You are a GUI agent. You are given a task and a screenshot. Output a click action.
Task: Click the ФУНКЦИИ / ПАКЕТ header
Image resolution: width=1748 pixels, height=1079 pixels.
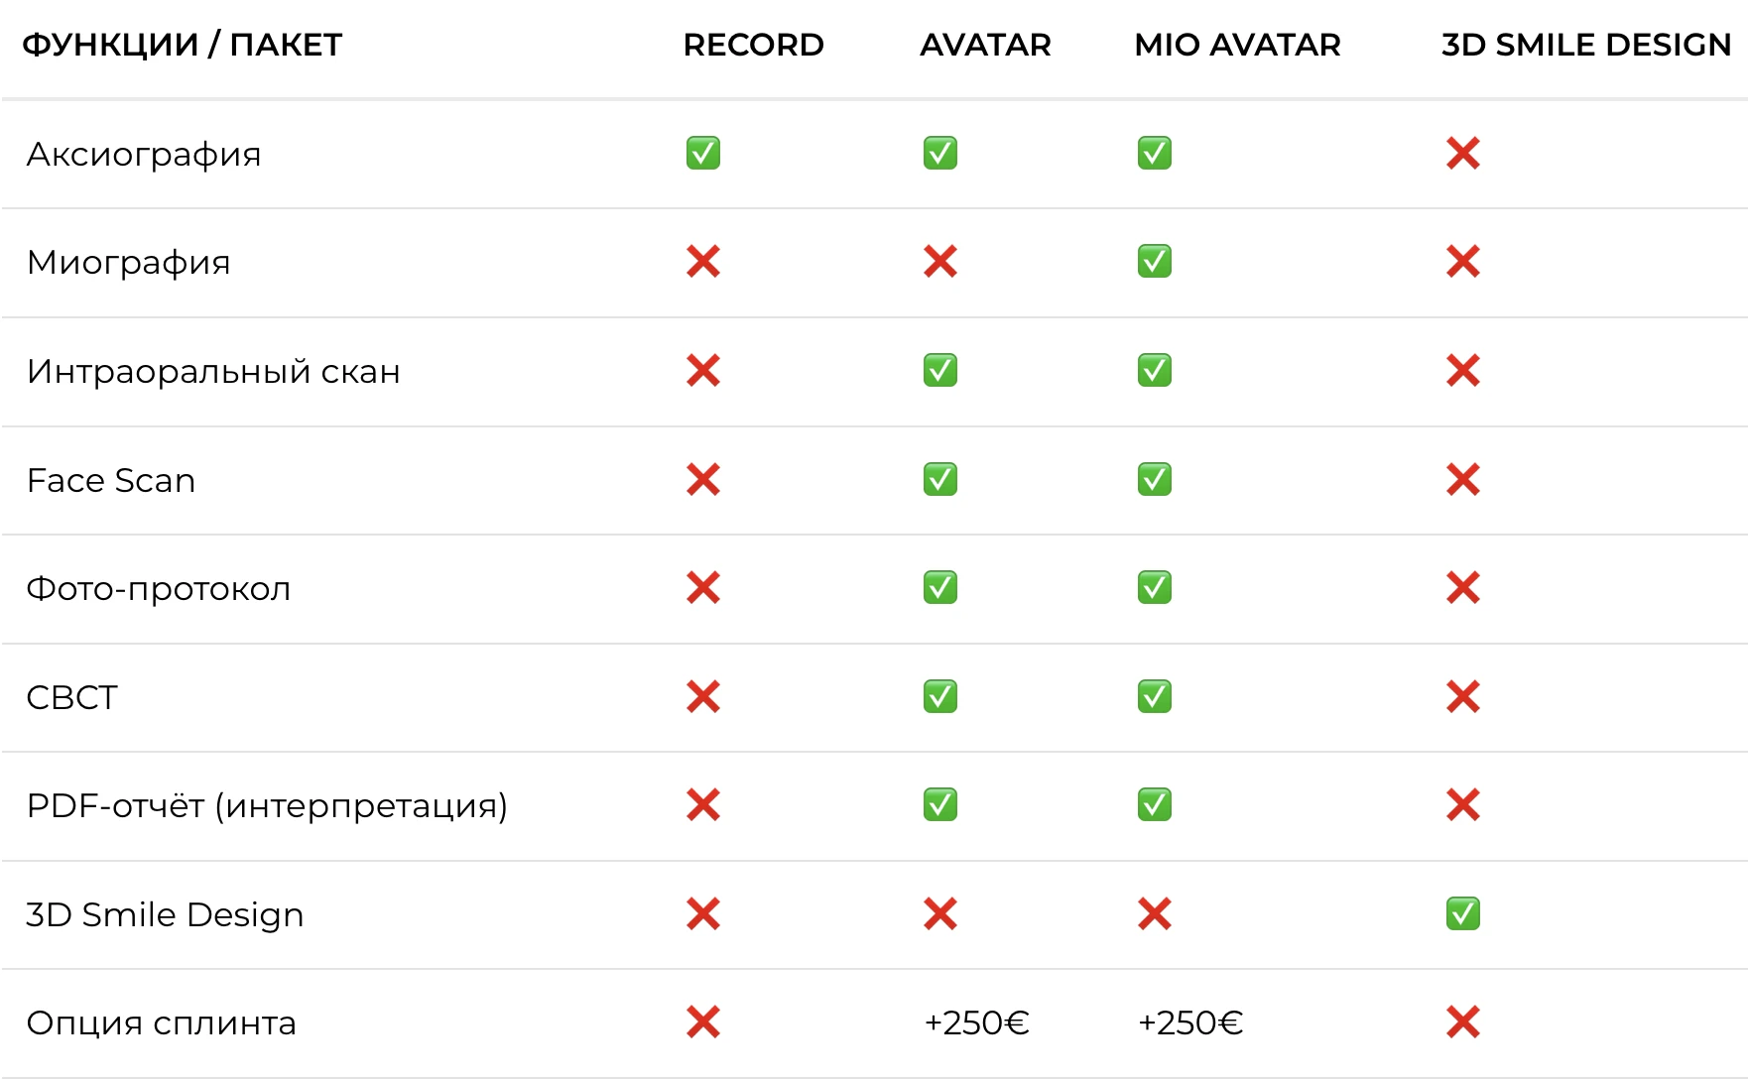183,45
